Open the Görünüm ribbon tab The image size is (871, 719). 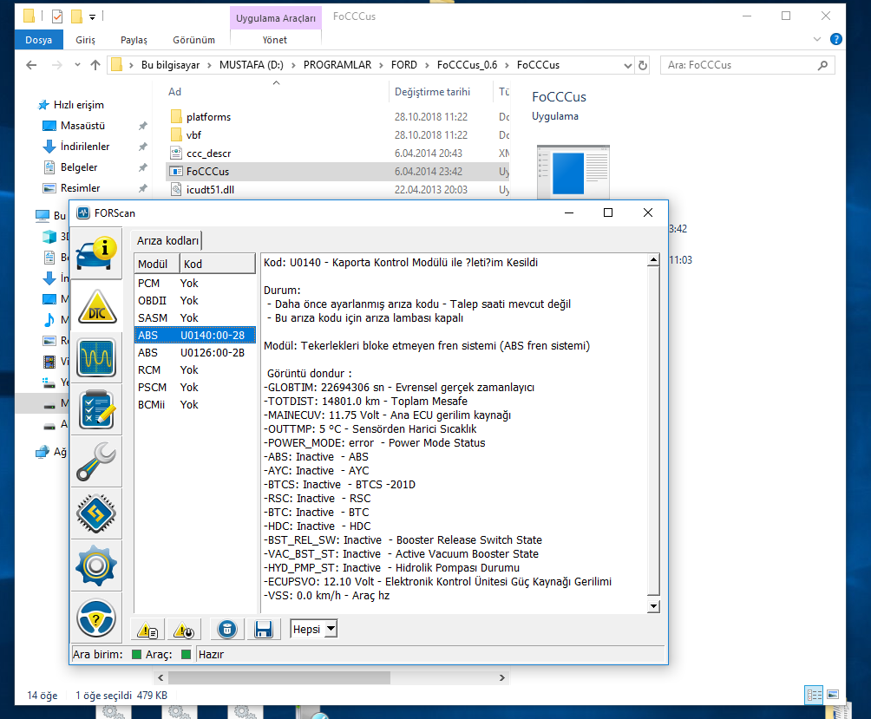[x=193, y=39]
